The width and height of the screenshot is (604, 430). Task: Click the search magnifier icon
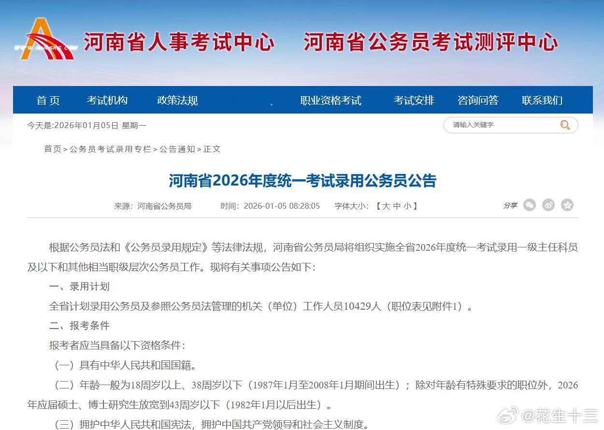[565, 125]
